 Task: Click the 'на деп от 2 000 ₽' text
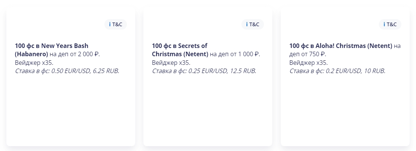point(75,54)
